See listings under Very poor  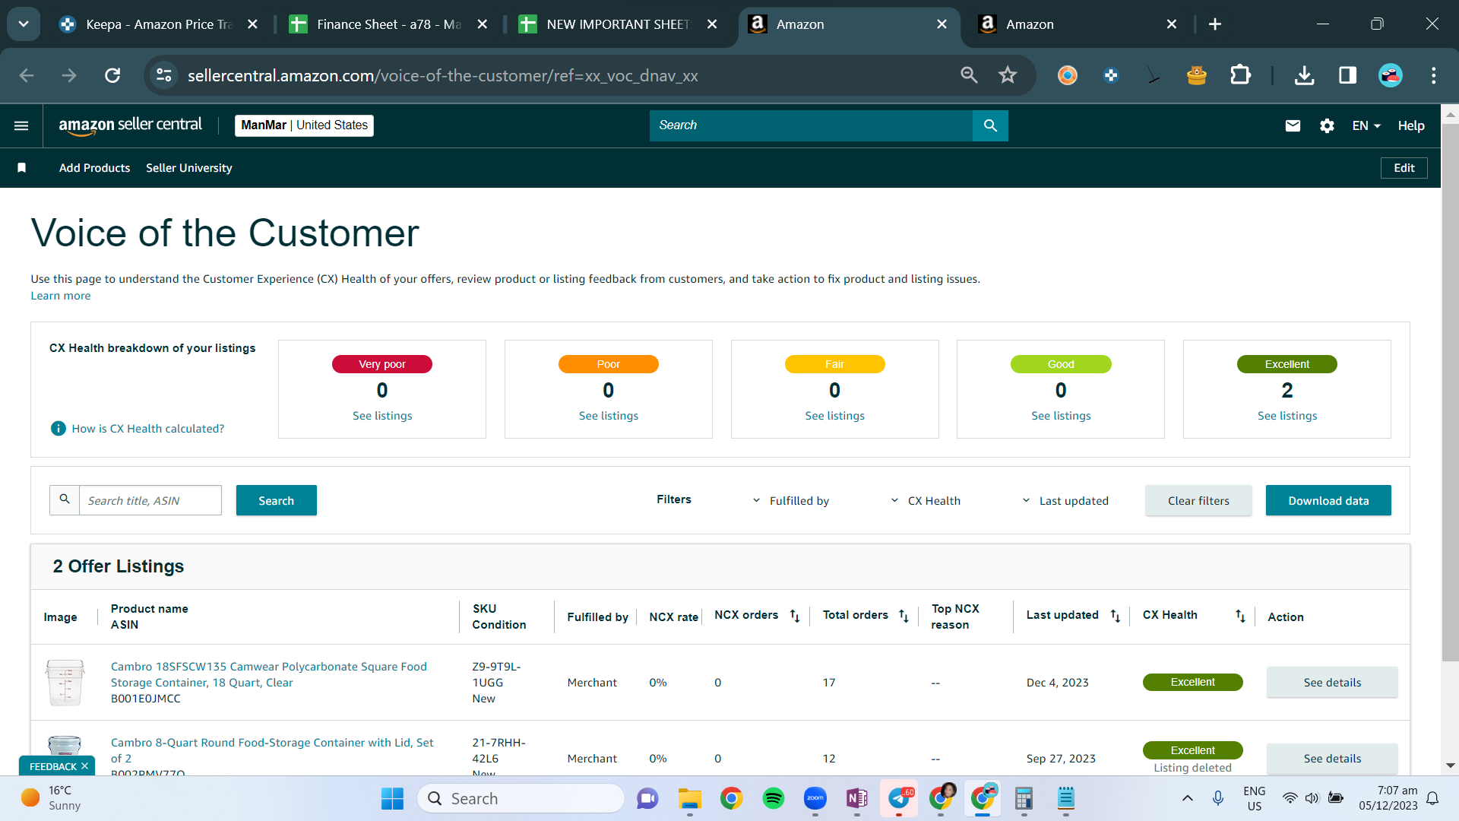point(382,416)
